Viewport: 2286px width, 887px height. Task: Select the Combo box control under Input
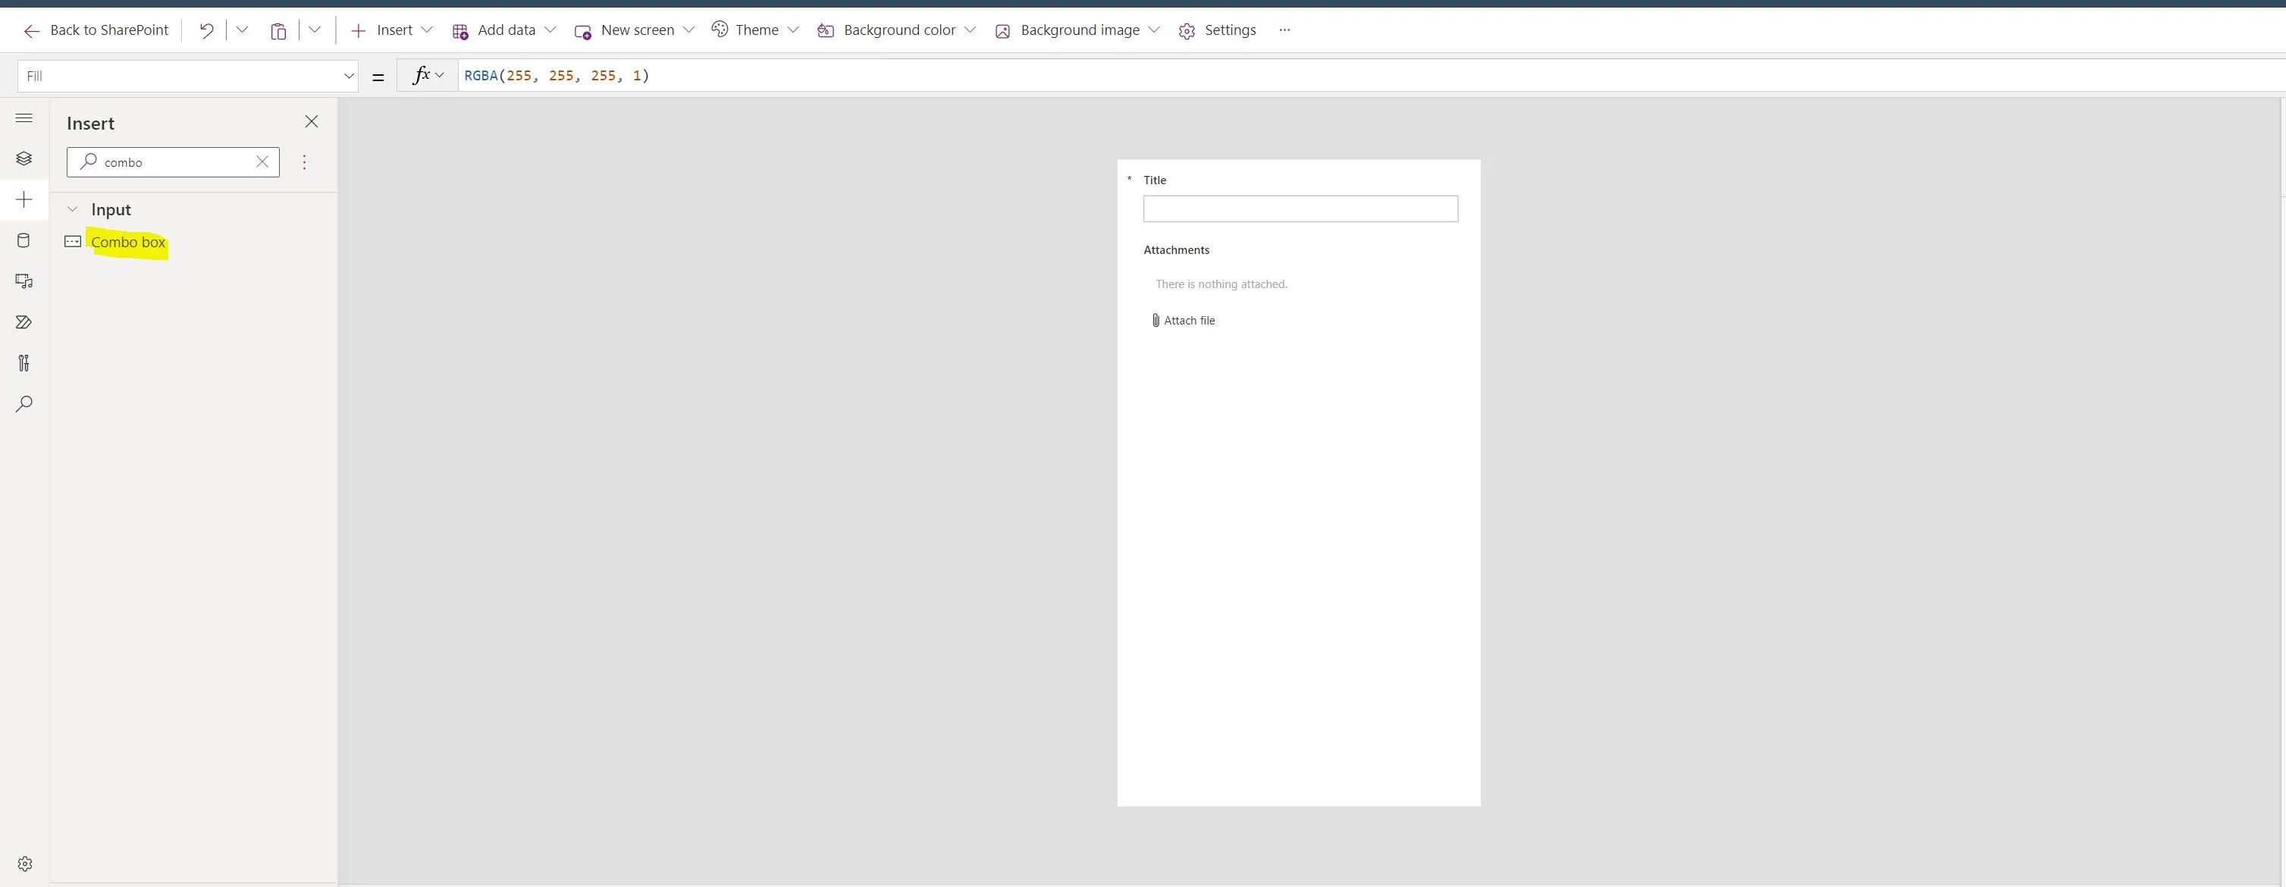coord(128,241)
